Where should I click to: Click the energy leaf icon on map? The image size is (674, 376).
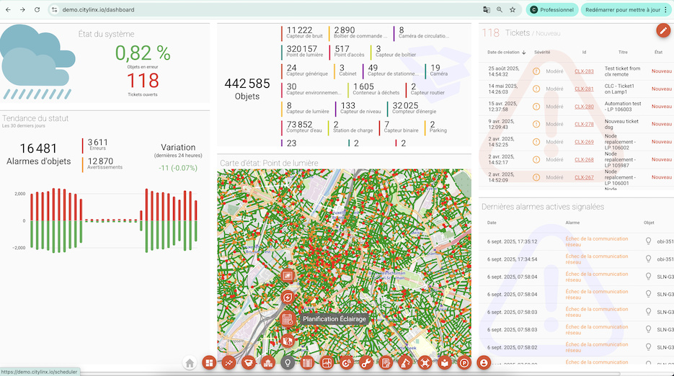click(x=288, y=297)
